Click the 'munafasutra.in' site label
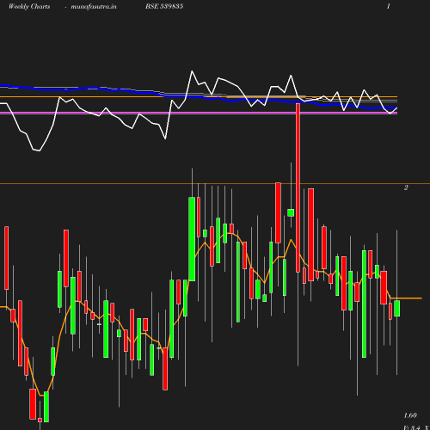Screen dimensions: 430x430 (94, 6)
